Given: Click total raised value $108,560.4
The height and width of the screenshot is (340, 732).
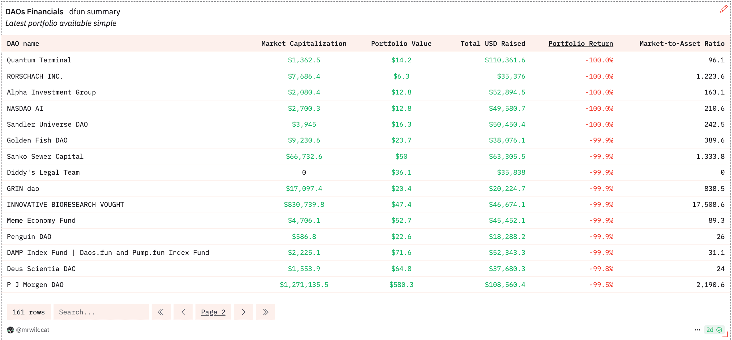Looking at the screenshot, I should [505, 285].
